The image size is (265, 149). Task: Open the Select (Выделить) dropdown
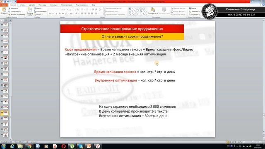point(194,14)
